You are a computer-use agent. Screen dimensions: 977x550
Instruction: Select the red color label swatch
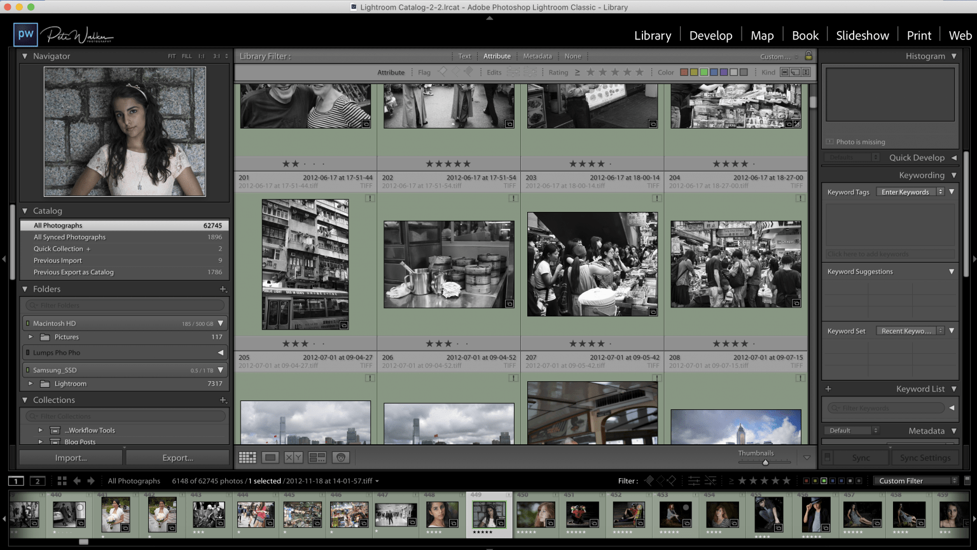pos(684,72)
